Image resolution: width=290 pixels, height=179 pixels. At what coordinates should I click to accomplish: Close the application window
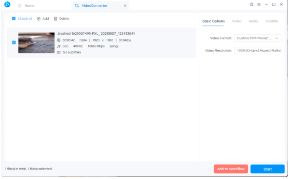pyautogui.click(x=281, y=4)
